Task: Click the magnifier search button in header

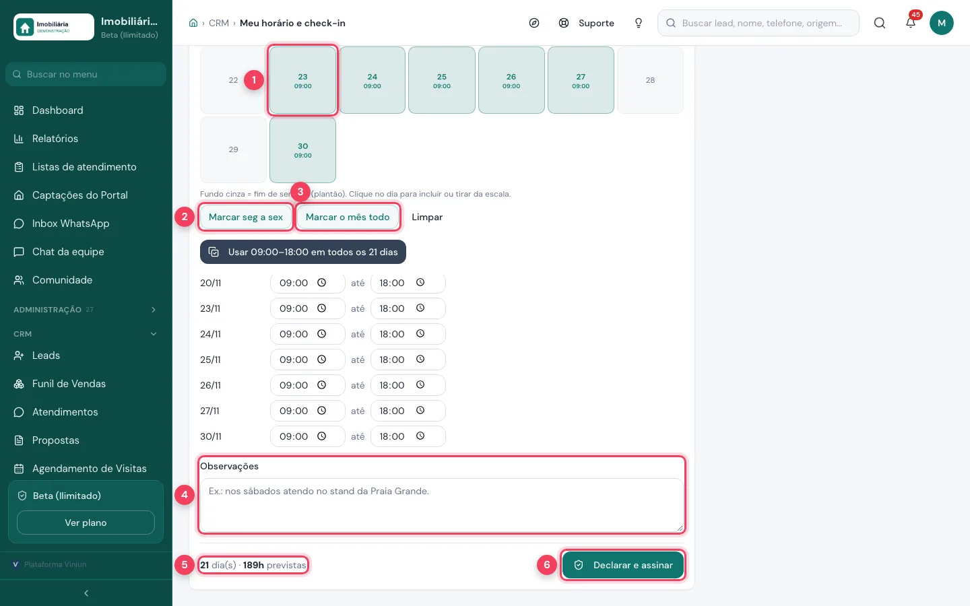Action: coord(880,23)
